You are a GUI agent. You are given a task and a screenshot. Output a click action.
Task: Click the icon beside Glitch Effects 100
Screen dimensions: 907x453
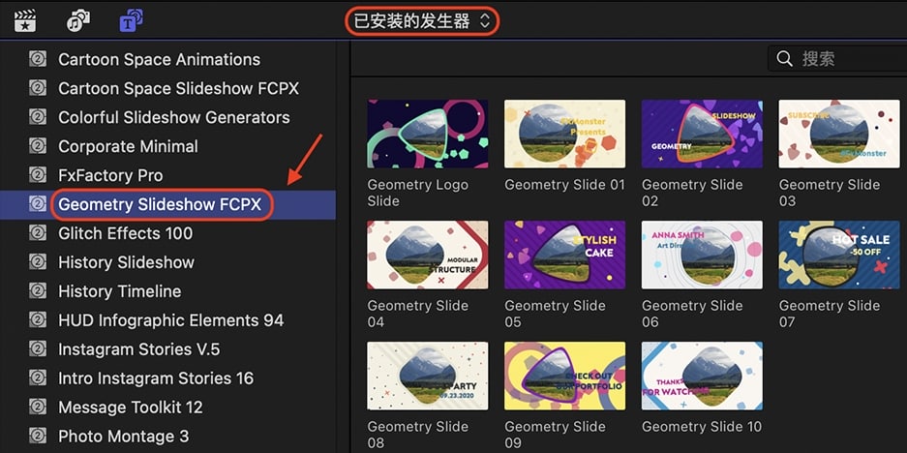pos(38,232)
